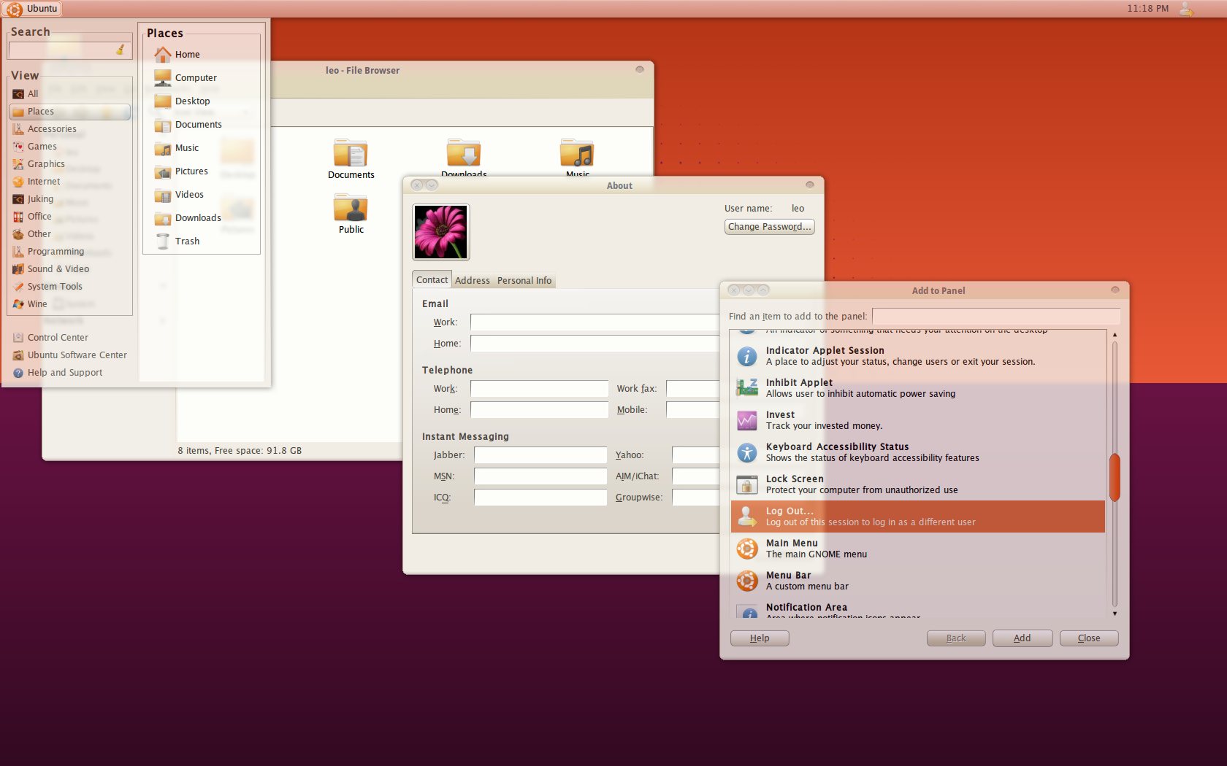
Task: Open the Accessories category
Action: [70, 129]
